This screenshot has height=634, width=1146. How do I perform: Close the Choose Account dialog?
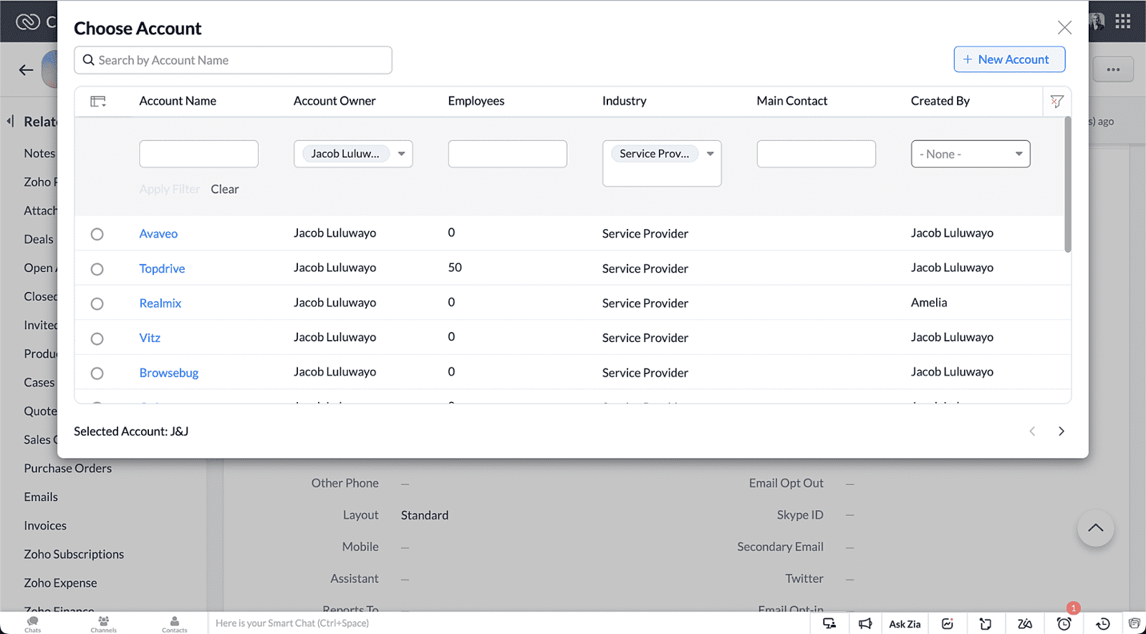pos(1064,27)
